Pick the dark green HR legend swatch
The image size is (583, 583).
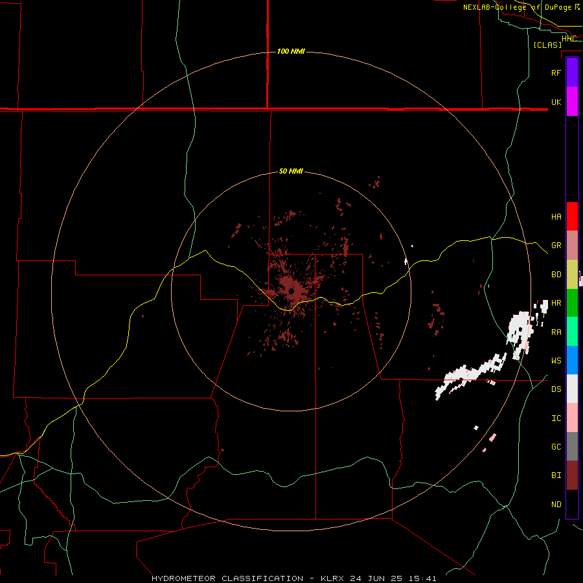pyautogui.click(x=572, y=303)
